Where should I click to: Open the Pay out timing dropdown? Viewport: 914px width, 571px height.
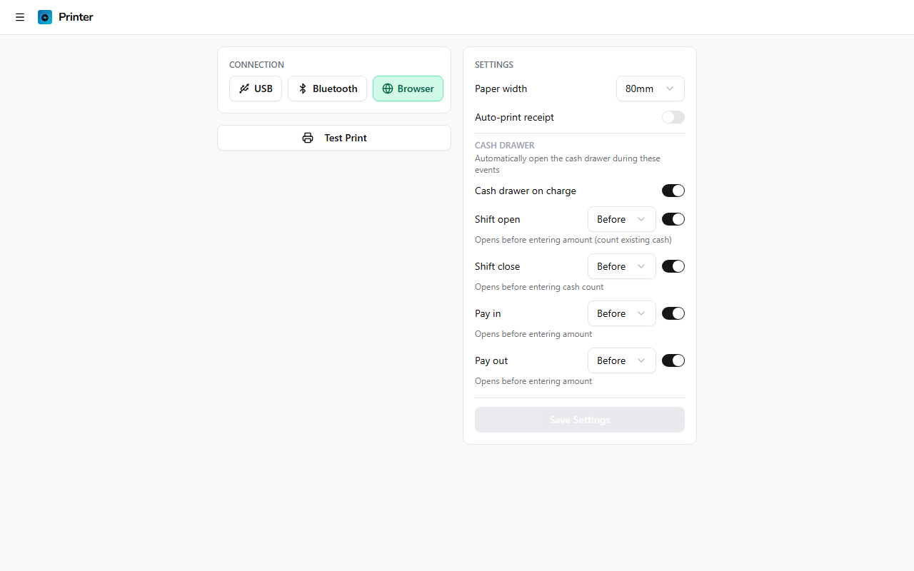621,360
